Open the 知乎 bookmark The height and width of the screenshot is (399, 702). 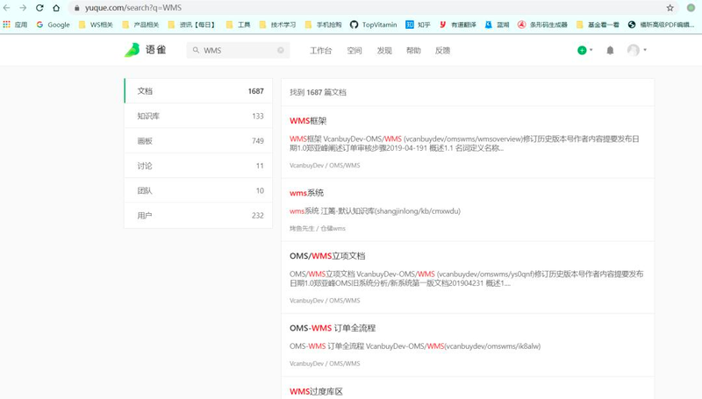tap(418, 25)
